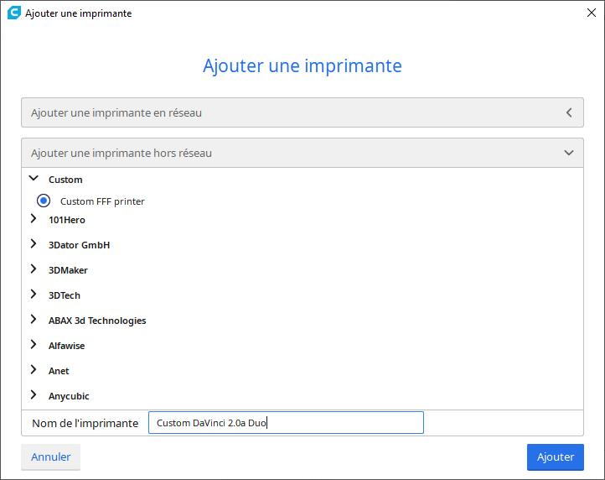Viewport: 605px width, 480px height.
Task: Expand the Anycubic chevron
Action: (34, 395)
